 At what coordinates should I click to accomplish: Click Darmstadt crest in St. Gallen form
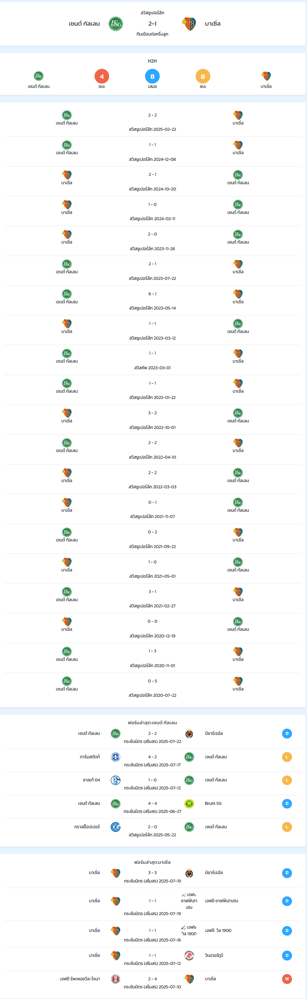(115, 756)
